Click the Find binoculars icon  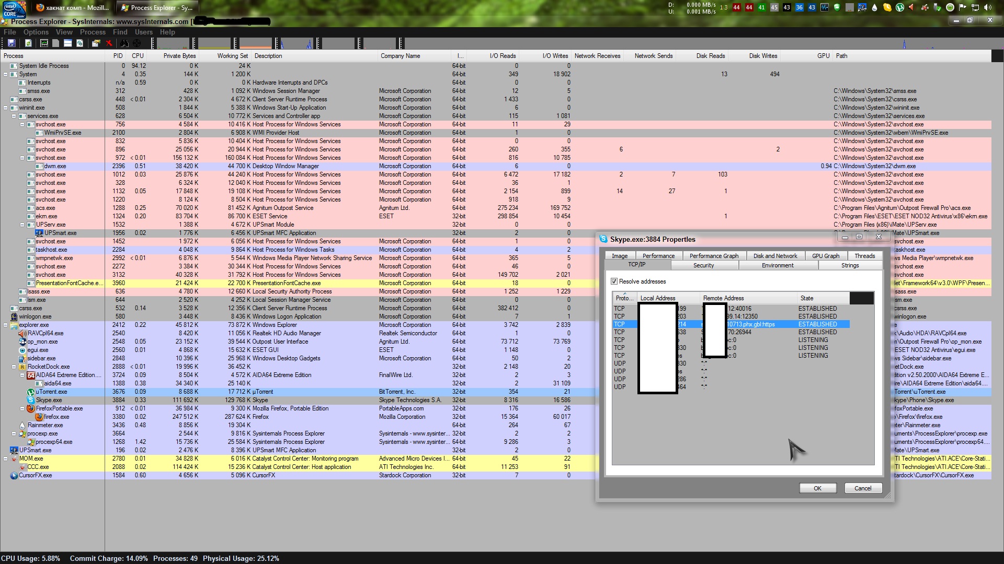click(124, 43)
